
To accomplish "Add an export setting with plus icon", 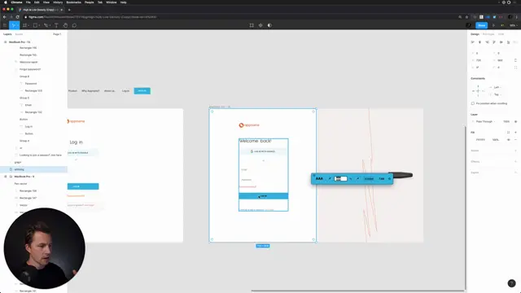I will [515, 173].
